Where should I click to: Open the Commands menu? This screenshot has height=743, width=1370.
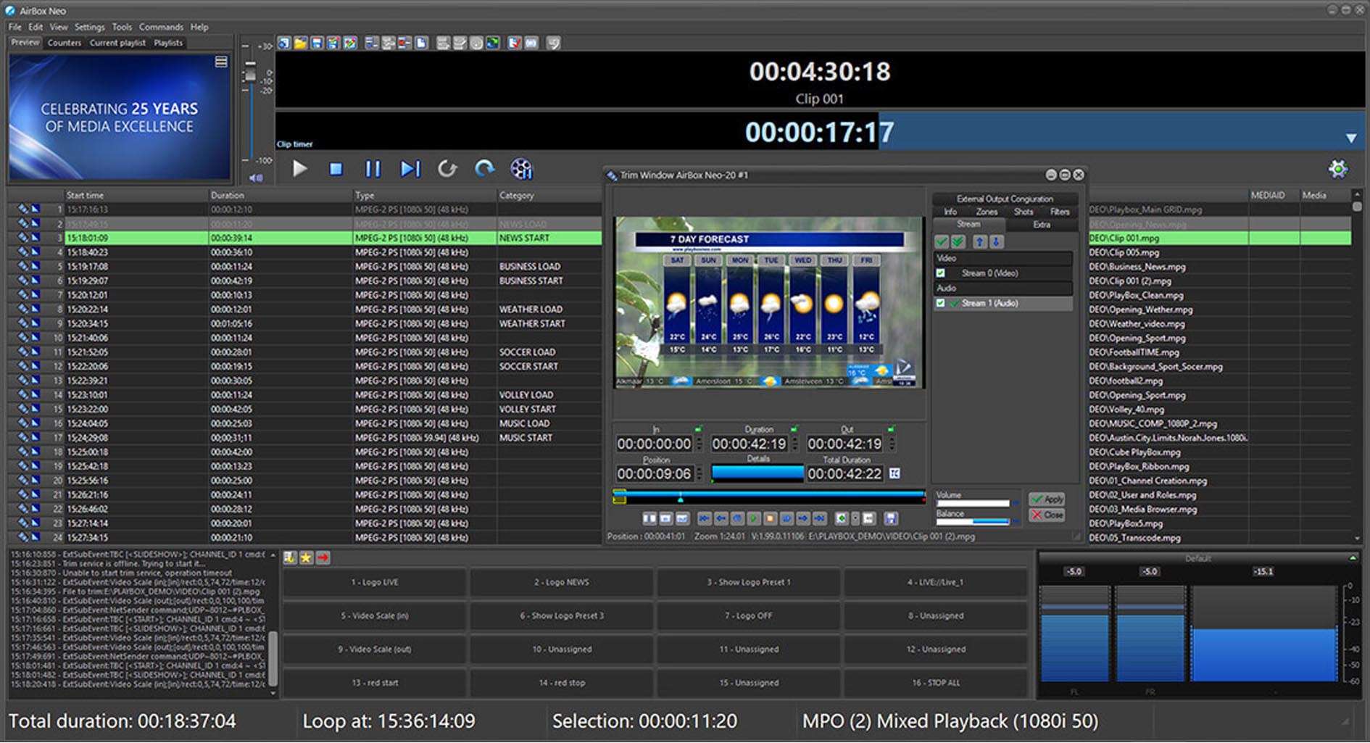(161, 27)
